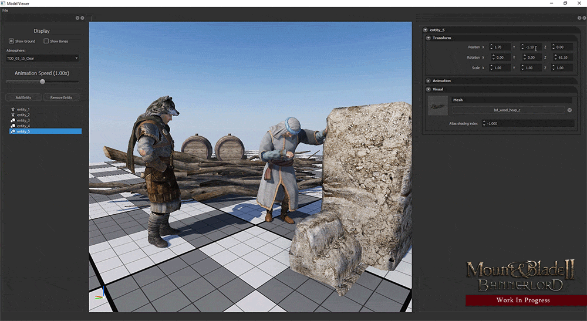
Task: Click the Rotation Z input field
Action: point(564,58)
